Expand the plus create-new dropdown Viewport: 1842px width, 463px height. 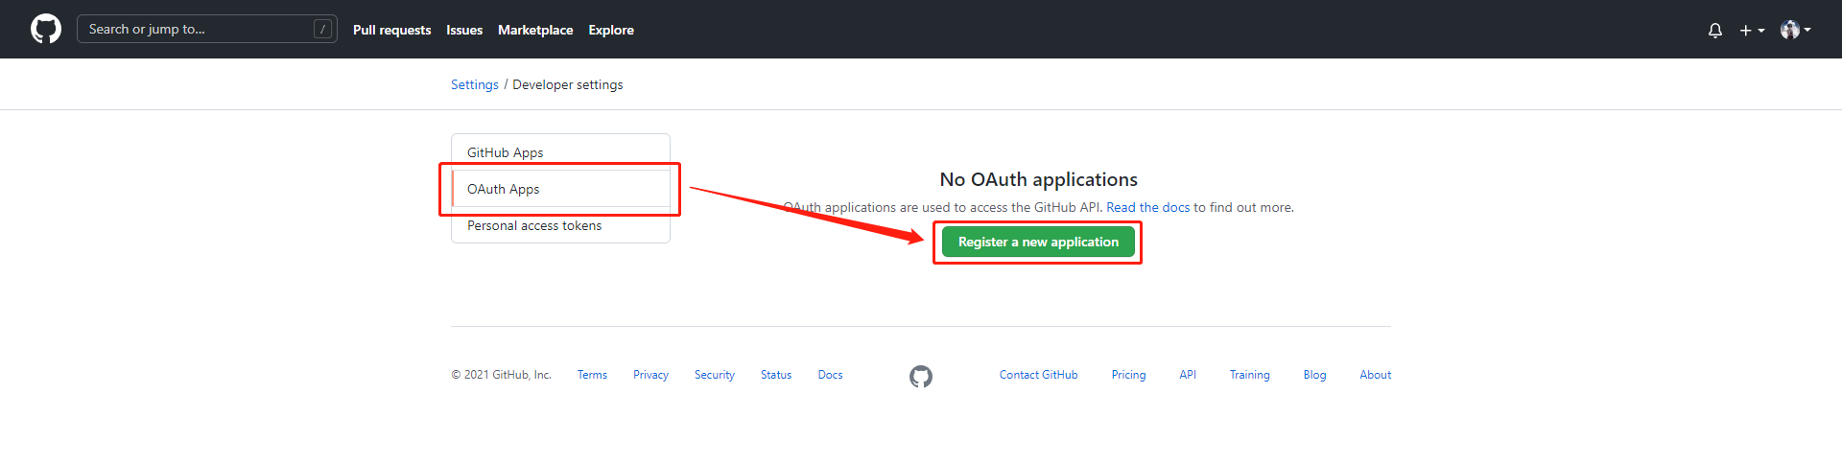[x=1752, y=30]
